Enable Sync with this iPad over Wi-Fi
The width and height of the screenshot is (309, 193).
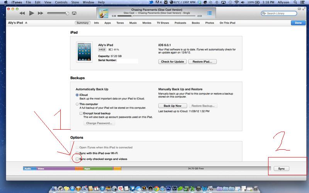point(77,153)
